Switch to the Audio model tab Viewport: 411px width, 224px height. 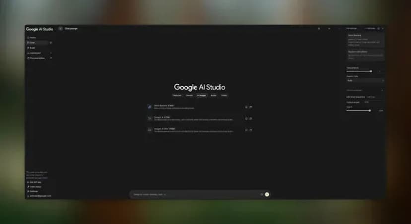pyautogui.click(x=214, y=95)
